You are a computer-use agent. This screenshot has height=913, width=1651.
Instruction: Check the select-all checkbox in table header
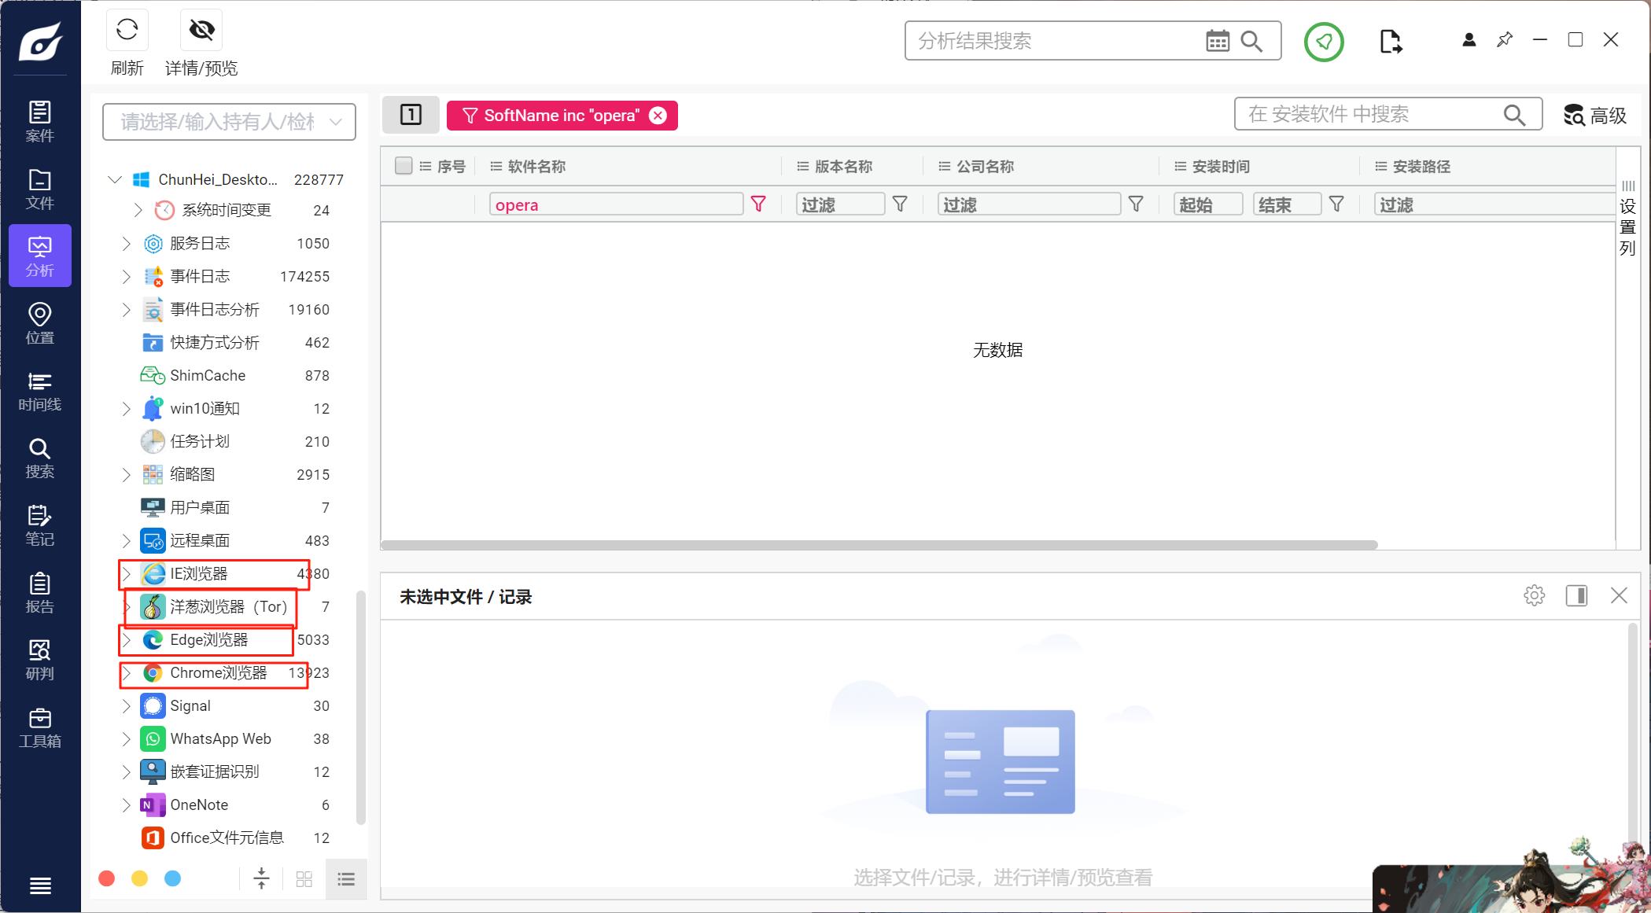coord(404,166)
